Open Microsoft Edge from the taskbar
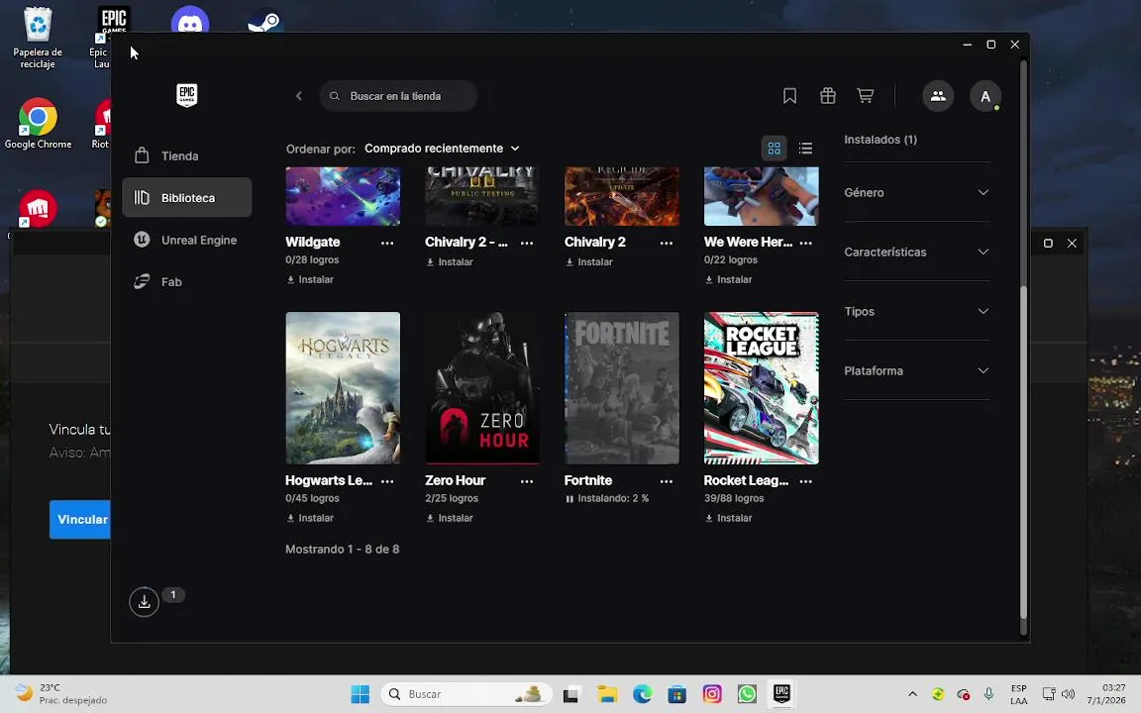Screen dimensions: 1141x713 point(642,694)
